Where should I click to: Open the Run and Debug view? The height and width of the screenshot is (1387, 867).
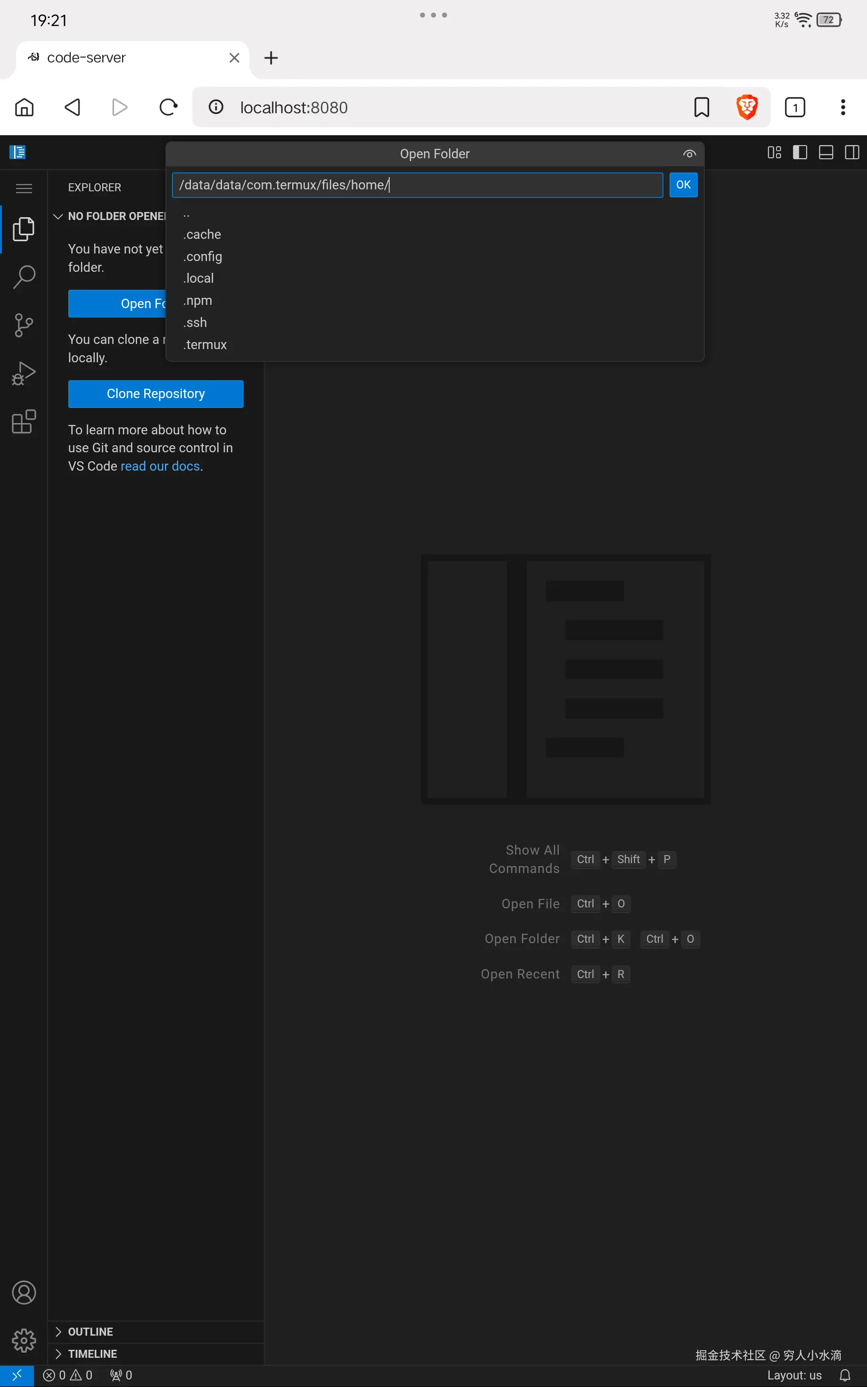click(24, 373)
